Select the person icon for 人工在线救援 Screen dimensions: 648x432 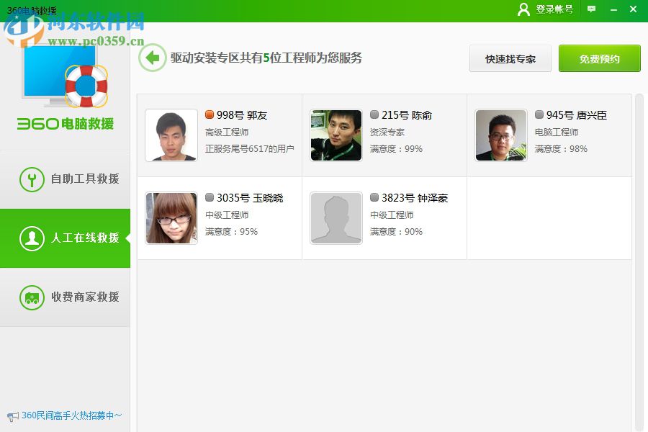click(x=32, y=238)
